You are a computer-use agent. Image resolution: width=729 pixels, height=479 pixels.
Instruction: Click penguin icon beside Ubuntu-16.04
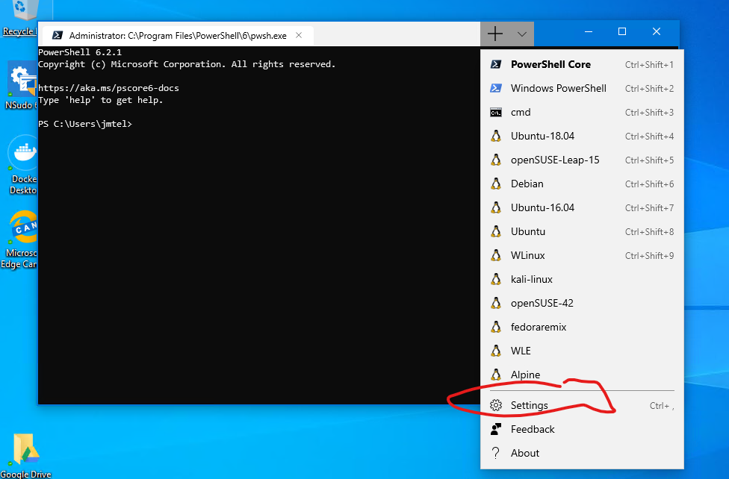[x=496, y=207]
